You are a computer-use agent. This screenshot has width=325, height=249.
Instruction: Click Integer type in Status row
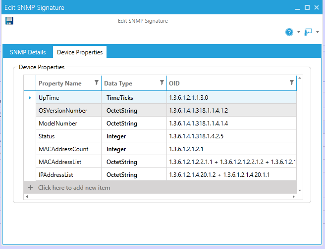[134, 136]
